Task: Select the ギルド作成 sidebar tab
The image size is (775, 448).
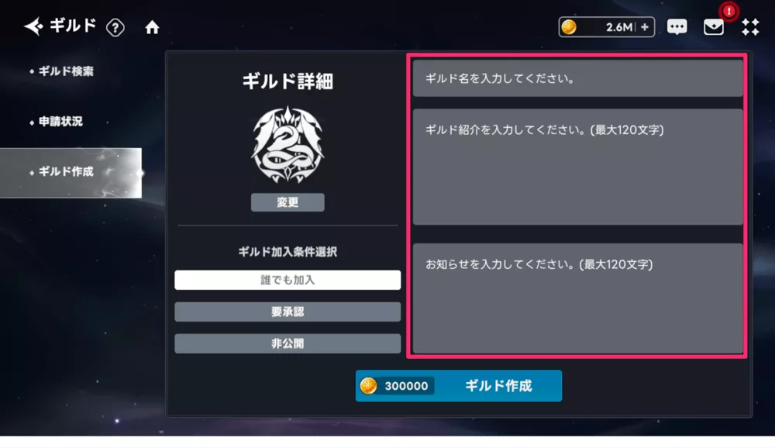Action: coord(71,173)
